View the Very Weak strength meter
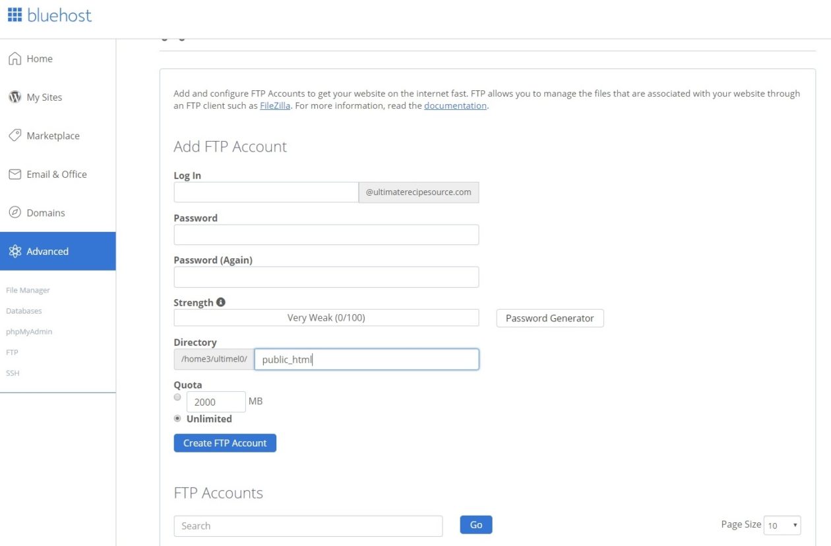Image resolution: width=831 pixels, height=546 pixels. (326, 317)
